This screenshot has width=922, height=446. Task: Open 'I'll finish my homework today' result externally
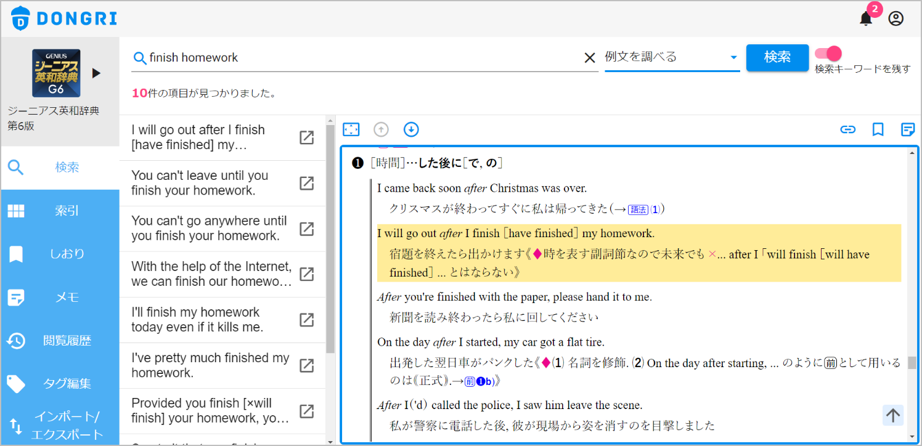(x=306, y=320)
